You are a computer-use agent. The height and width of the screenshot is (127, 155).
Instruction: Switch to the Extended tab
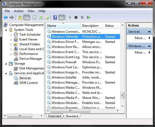click(x=55, y=116)
